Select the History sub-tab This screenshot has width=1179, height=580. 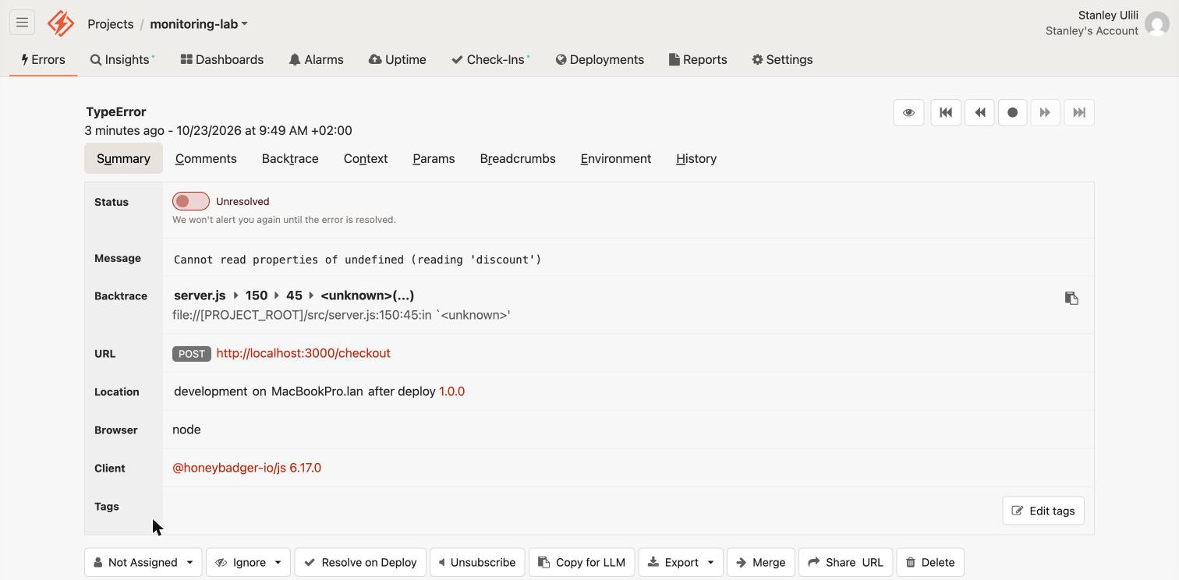click(696, 158)
